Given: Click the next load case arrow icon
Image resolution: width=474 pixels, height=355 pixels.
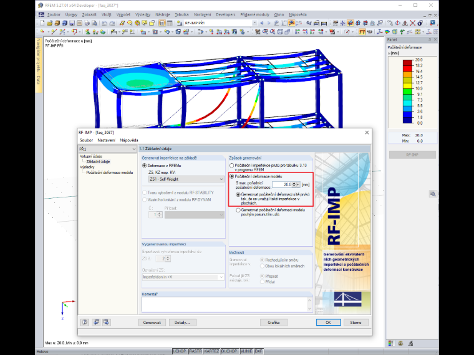Looking at the screenshot, I should (x=268, y=23).
